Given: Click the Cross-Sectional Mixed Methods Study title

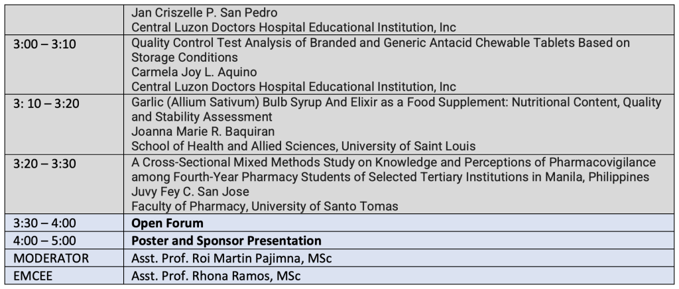Looking at the screenshot, I should click(x=393, y=169).
